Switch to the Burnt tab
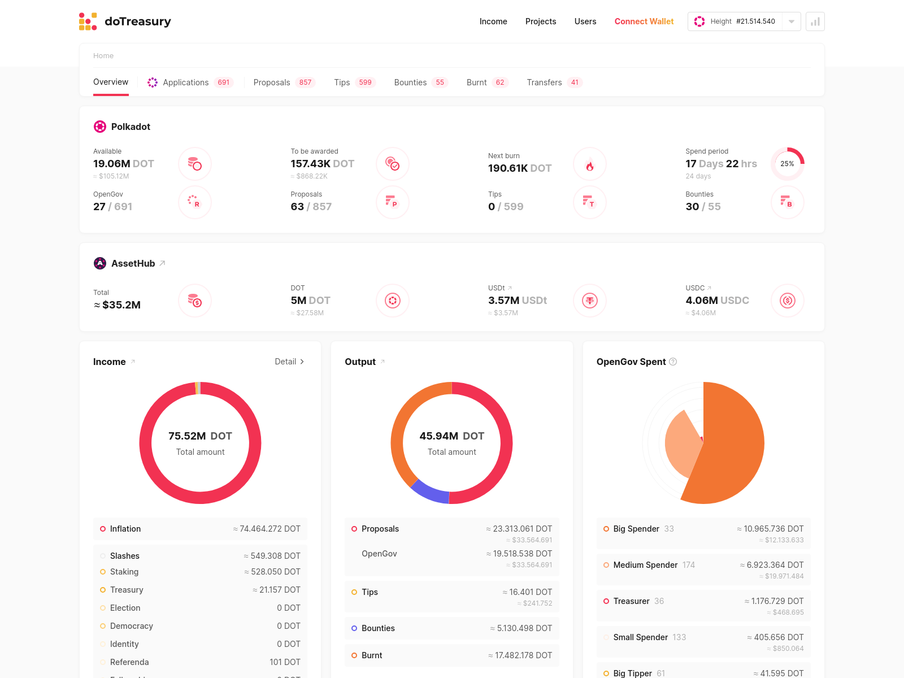The image size is (904, 678). tap(488, 82)
